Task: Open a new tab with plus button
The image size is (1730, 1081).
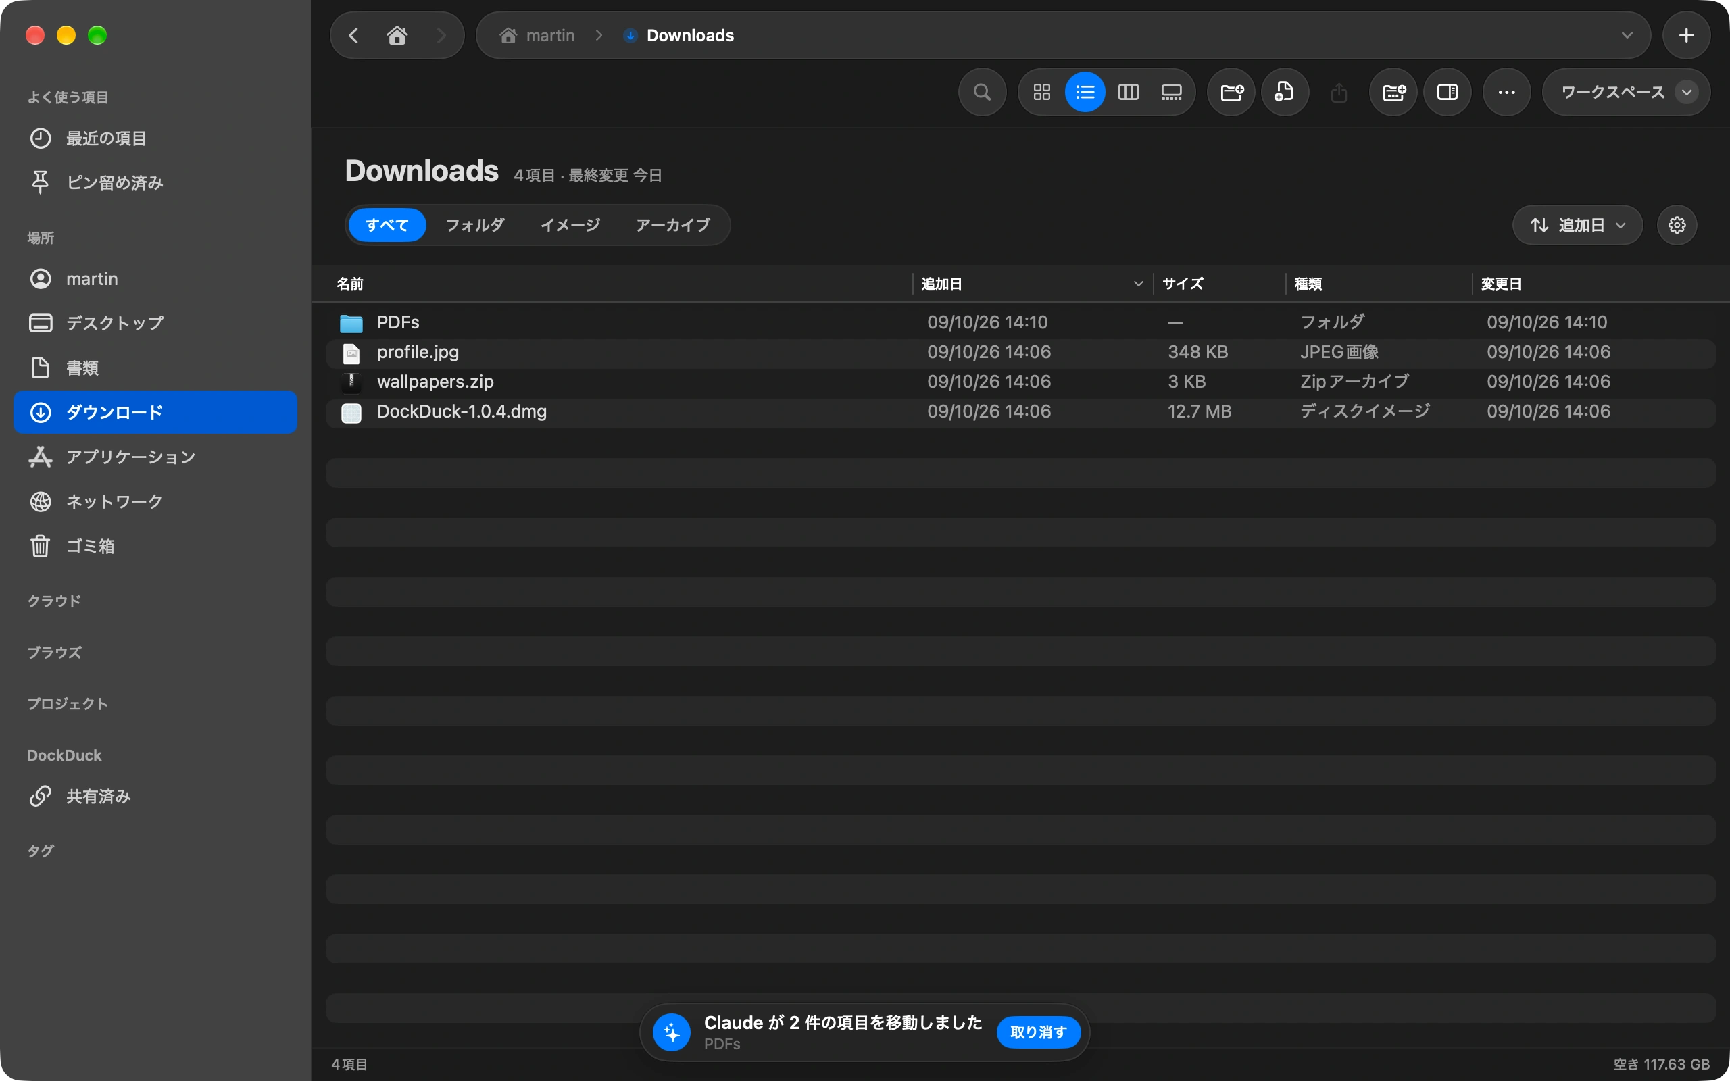Action: 1685,35
